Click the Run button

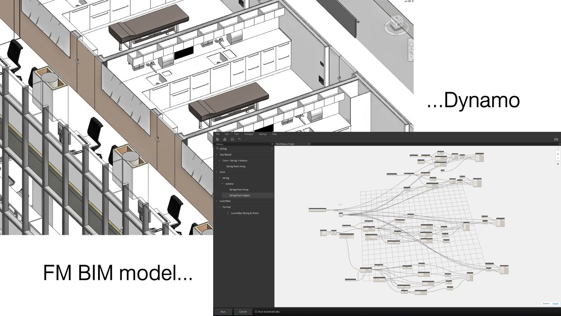(223, 312)
